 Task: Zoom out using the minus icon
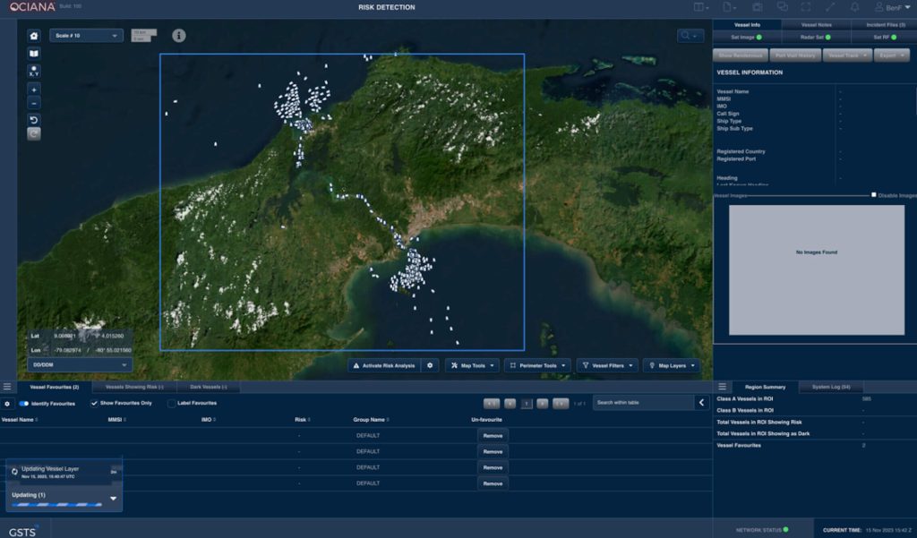pos(34,103)
